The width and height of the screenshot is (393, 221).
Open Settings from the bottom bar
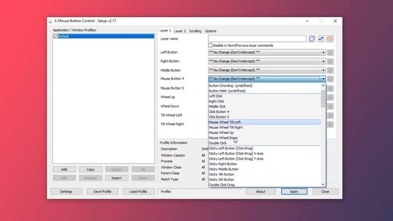tap(66, 192)
